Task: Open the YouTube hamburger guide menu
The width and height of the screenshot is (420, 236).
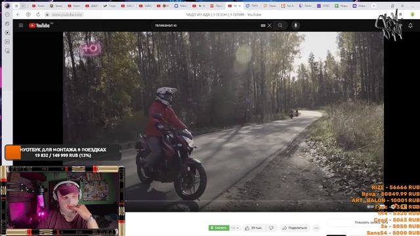Action: click(20, 26)
